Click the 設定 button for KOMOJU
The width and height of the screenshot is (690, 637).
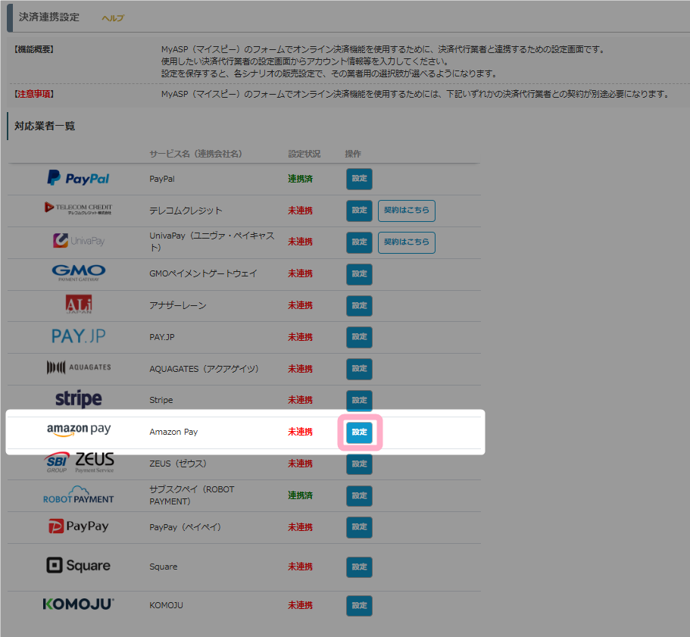[x=359, y=606]
